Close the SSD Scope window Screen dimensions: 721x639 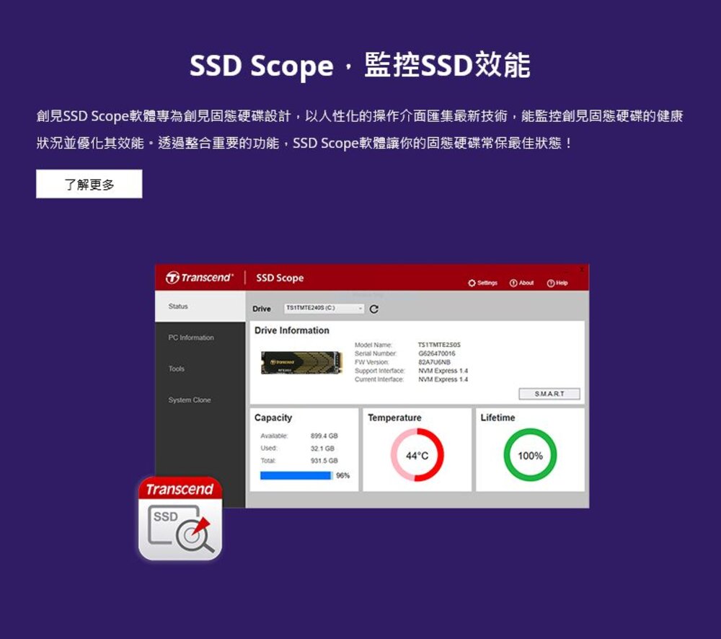[x=580, y=268]
